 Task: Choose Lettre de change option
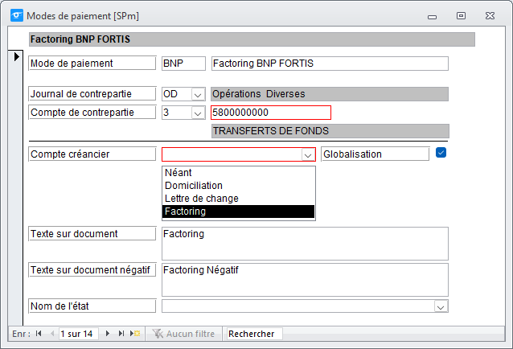coord(238,199)
